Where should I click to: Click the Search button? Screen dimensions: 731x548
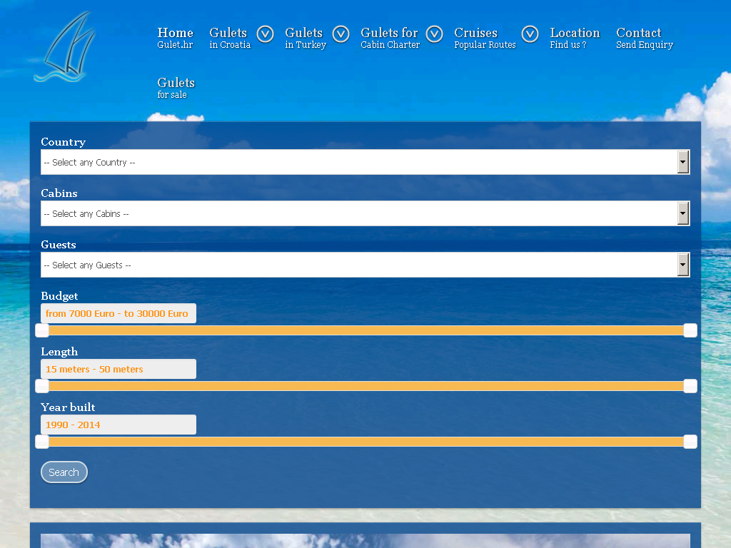click(x=64, y=472)
